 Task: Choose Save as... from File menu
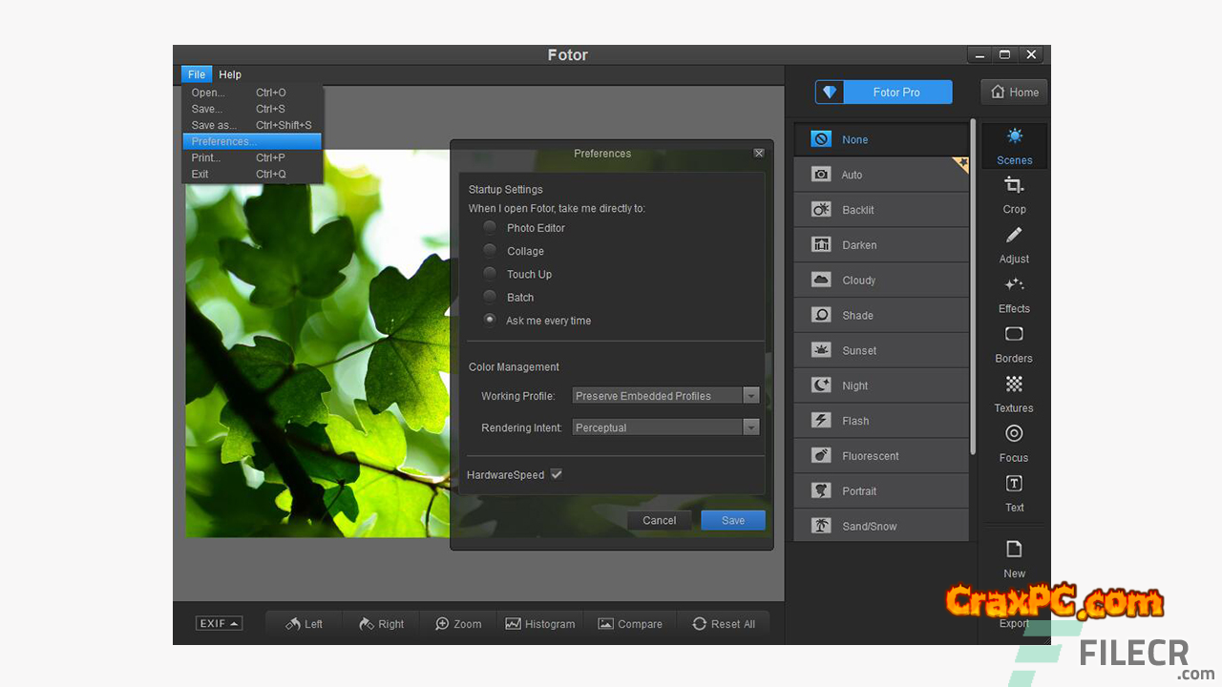tap(214, 125)
